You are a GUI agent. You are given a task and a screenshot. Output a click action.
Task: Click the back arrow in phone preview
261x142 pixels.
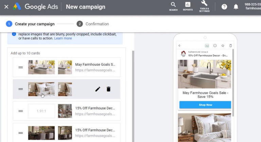(x=180, y=46)
